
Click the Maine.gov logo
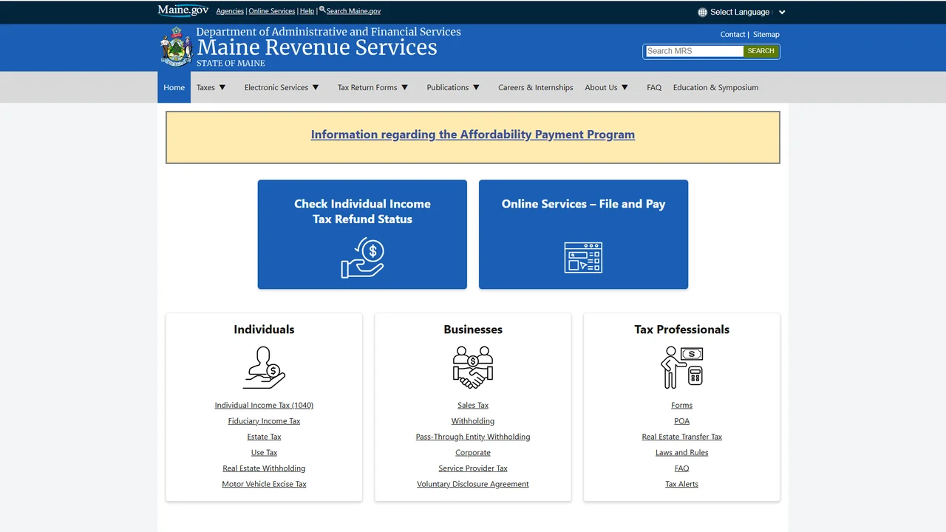click(183, 10)
